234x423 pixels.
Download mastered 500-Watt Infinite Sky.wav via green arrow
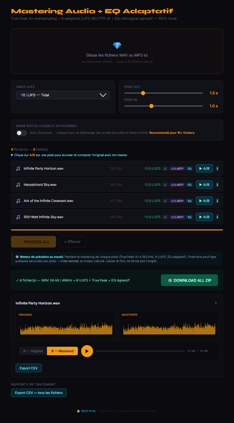point(217,217)
